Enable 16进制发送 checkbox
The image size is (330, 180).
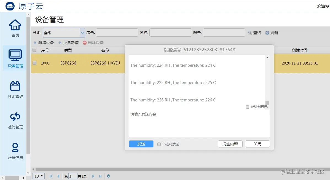[159, 144]
